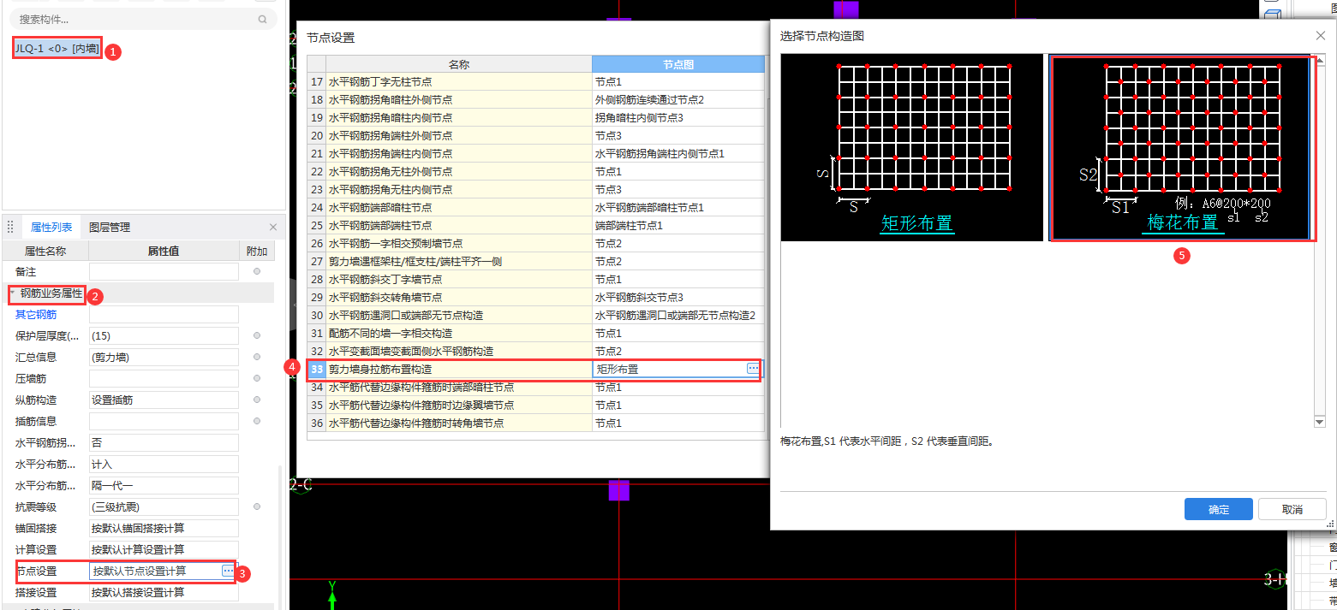Click 汇总信息 value (剪力墙)
Image resolution: width=1337 pixels, height=610 pixels.
(x=164, y=357)
